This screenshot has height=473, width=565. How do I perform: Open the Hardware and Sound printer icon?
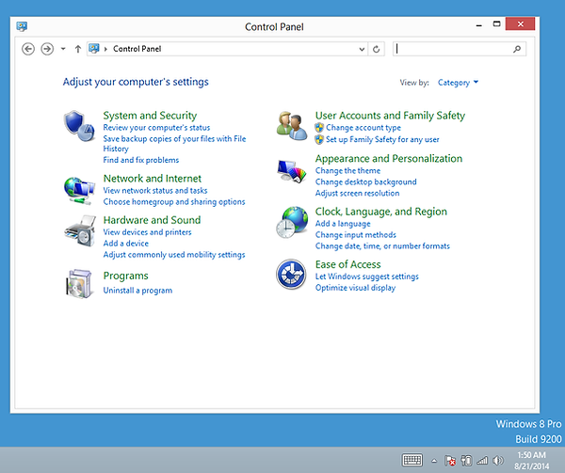[x=80, y=231]
